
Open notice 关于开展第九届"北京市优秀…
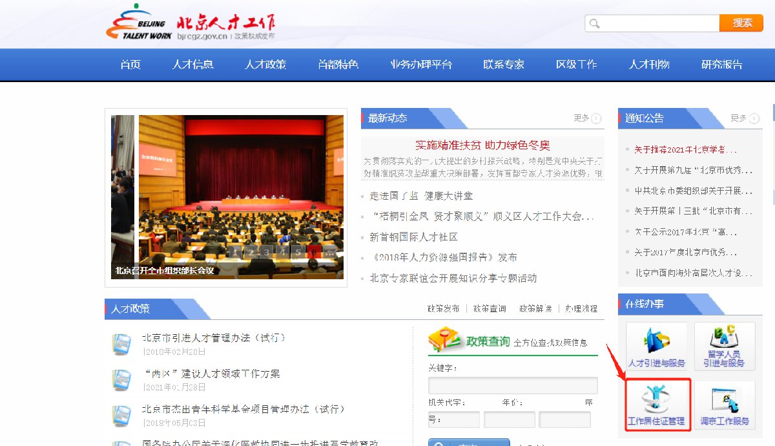pyautogui.click(x=693, y=170)
